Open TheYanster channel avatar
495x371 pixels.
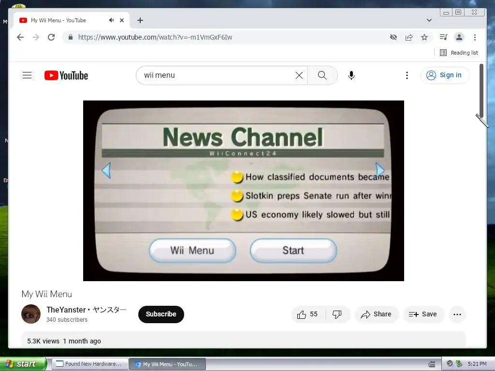[31, 314]
